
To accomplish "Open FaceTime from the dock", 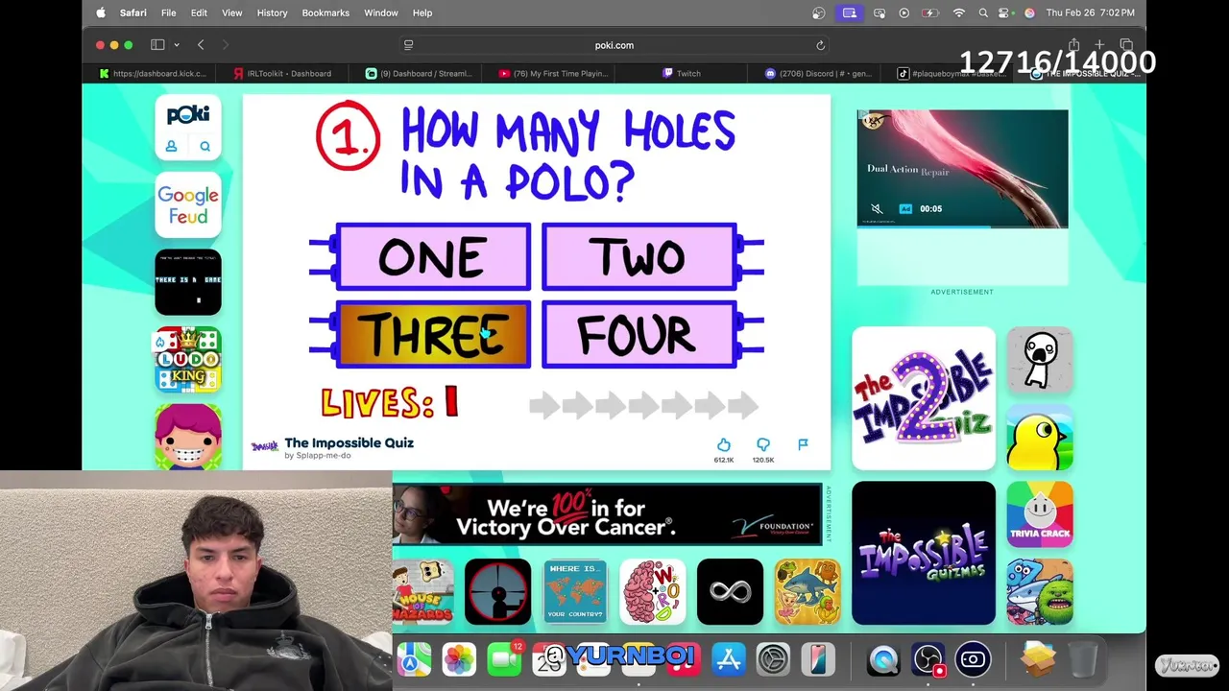I will (504, 659).
